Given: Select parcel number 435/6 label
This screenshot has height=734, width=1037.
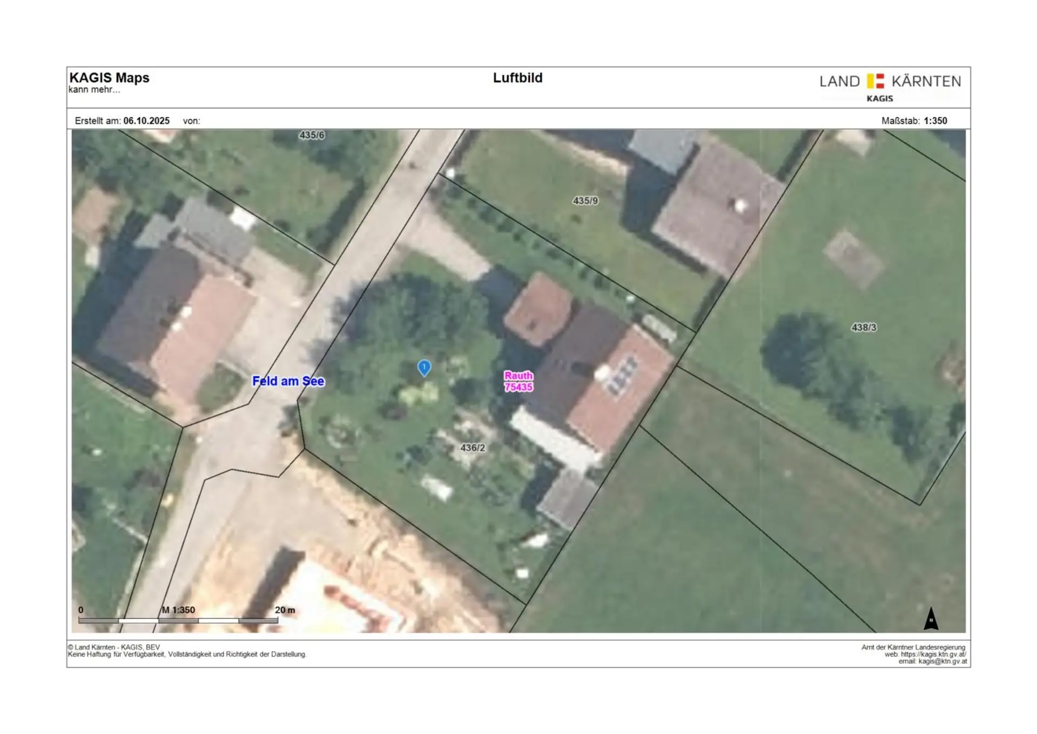Looking at the screenshot, I should point(312,135).
